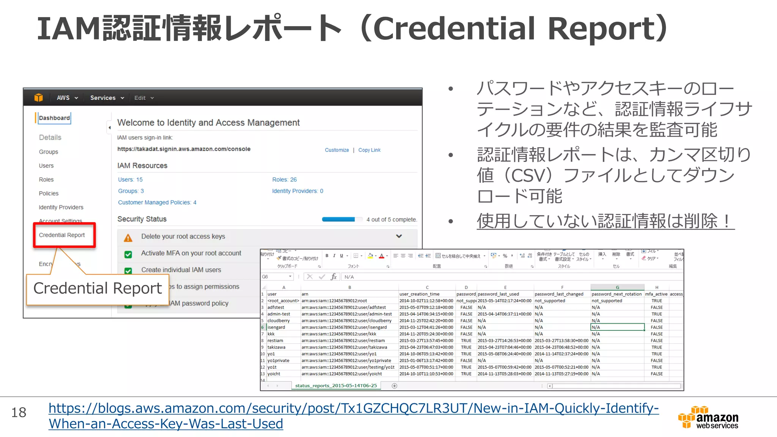This screenshot has height=437, width=777.
Task: Click the green check beside Activate MFA
Action: tap(128, 254)
